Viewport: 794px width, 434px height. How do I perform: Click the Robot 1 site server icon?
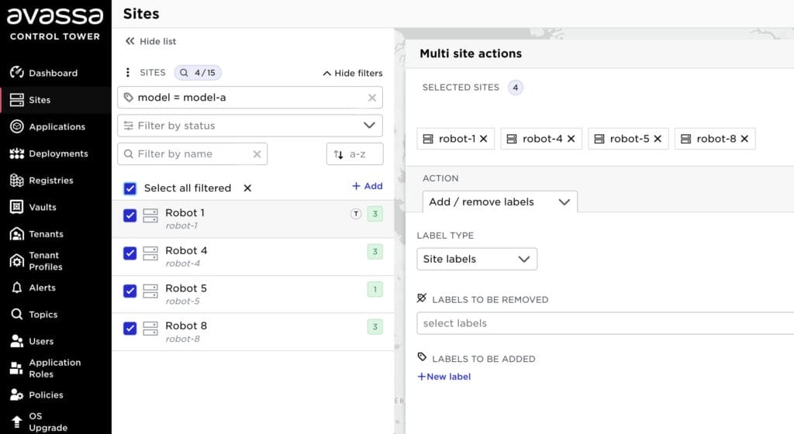coord(150,215)
